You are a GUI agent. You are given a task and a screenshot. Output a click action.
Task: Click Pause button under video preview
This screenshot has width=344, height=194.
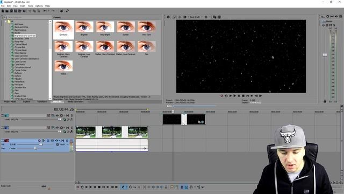pyautogui.click(x=239, y=96)
